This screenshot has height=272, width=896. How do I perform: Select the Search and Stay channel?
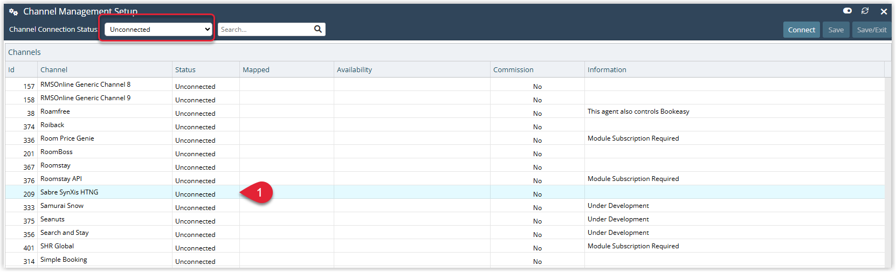[x=445, y=233]
